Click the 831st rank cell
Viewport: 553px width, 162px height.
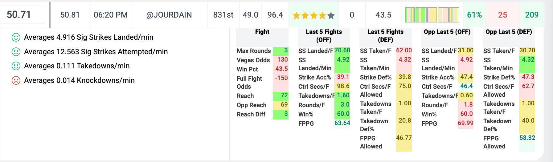click(223, 15)
